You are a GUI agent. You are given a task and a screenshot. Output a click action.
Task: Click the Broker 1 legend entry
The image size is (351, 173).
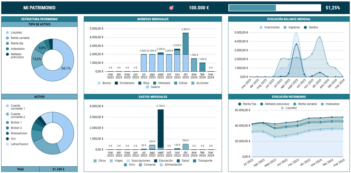tap(14, 123)
